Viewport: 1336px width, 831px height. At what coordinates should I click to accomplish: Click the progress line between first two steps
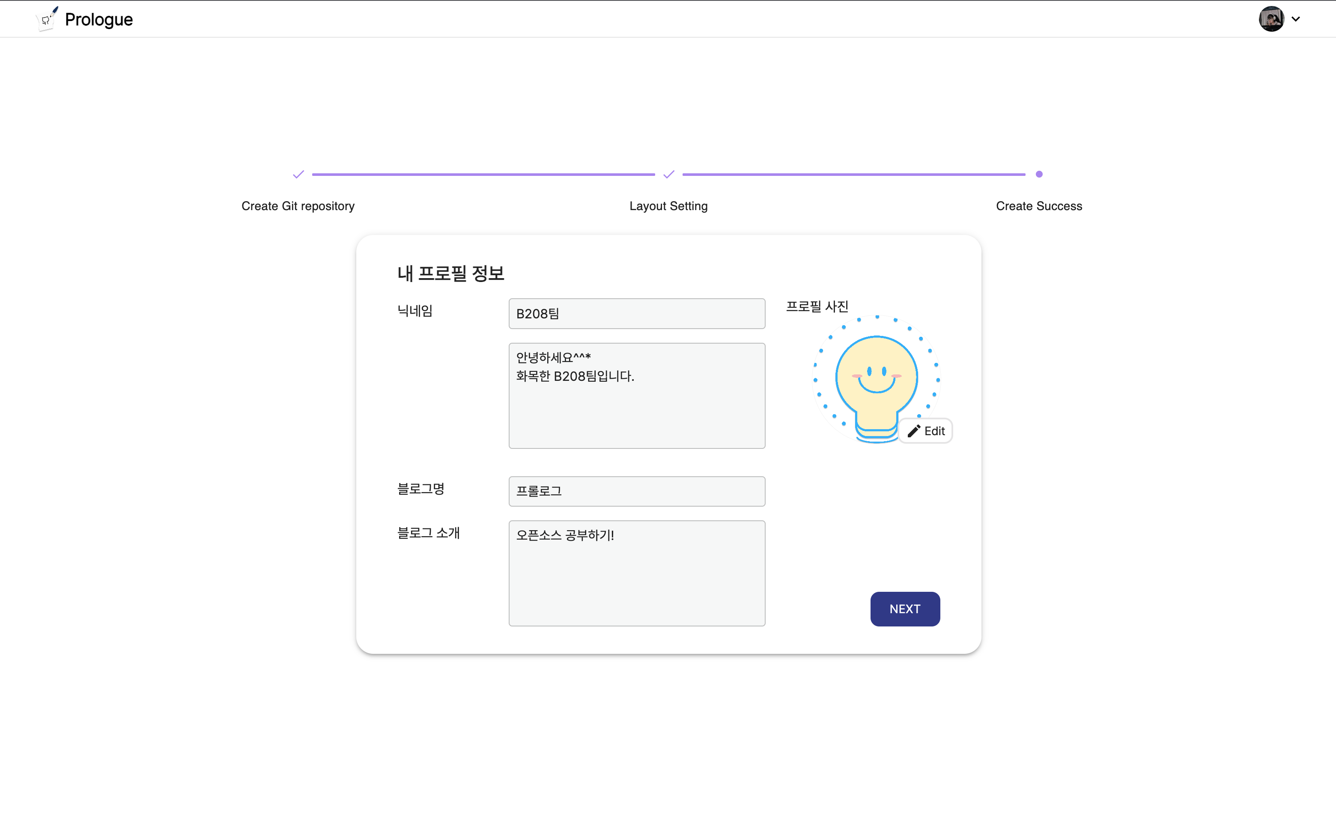[x=483, y=174]
